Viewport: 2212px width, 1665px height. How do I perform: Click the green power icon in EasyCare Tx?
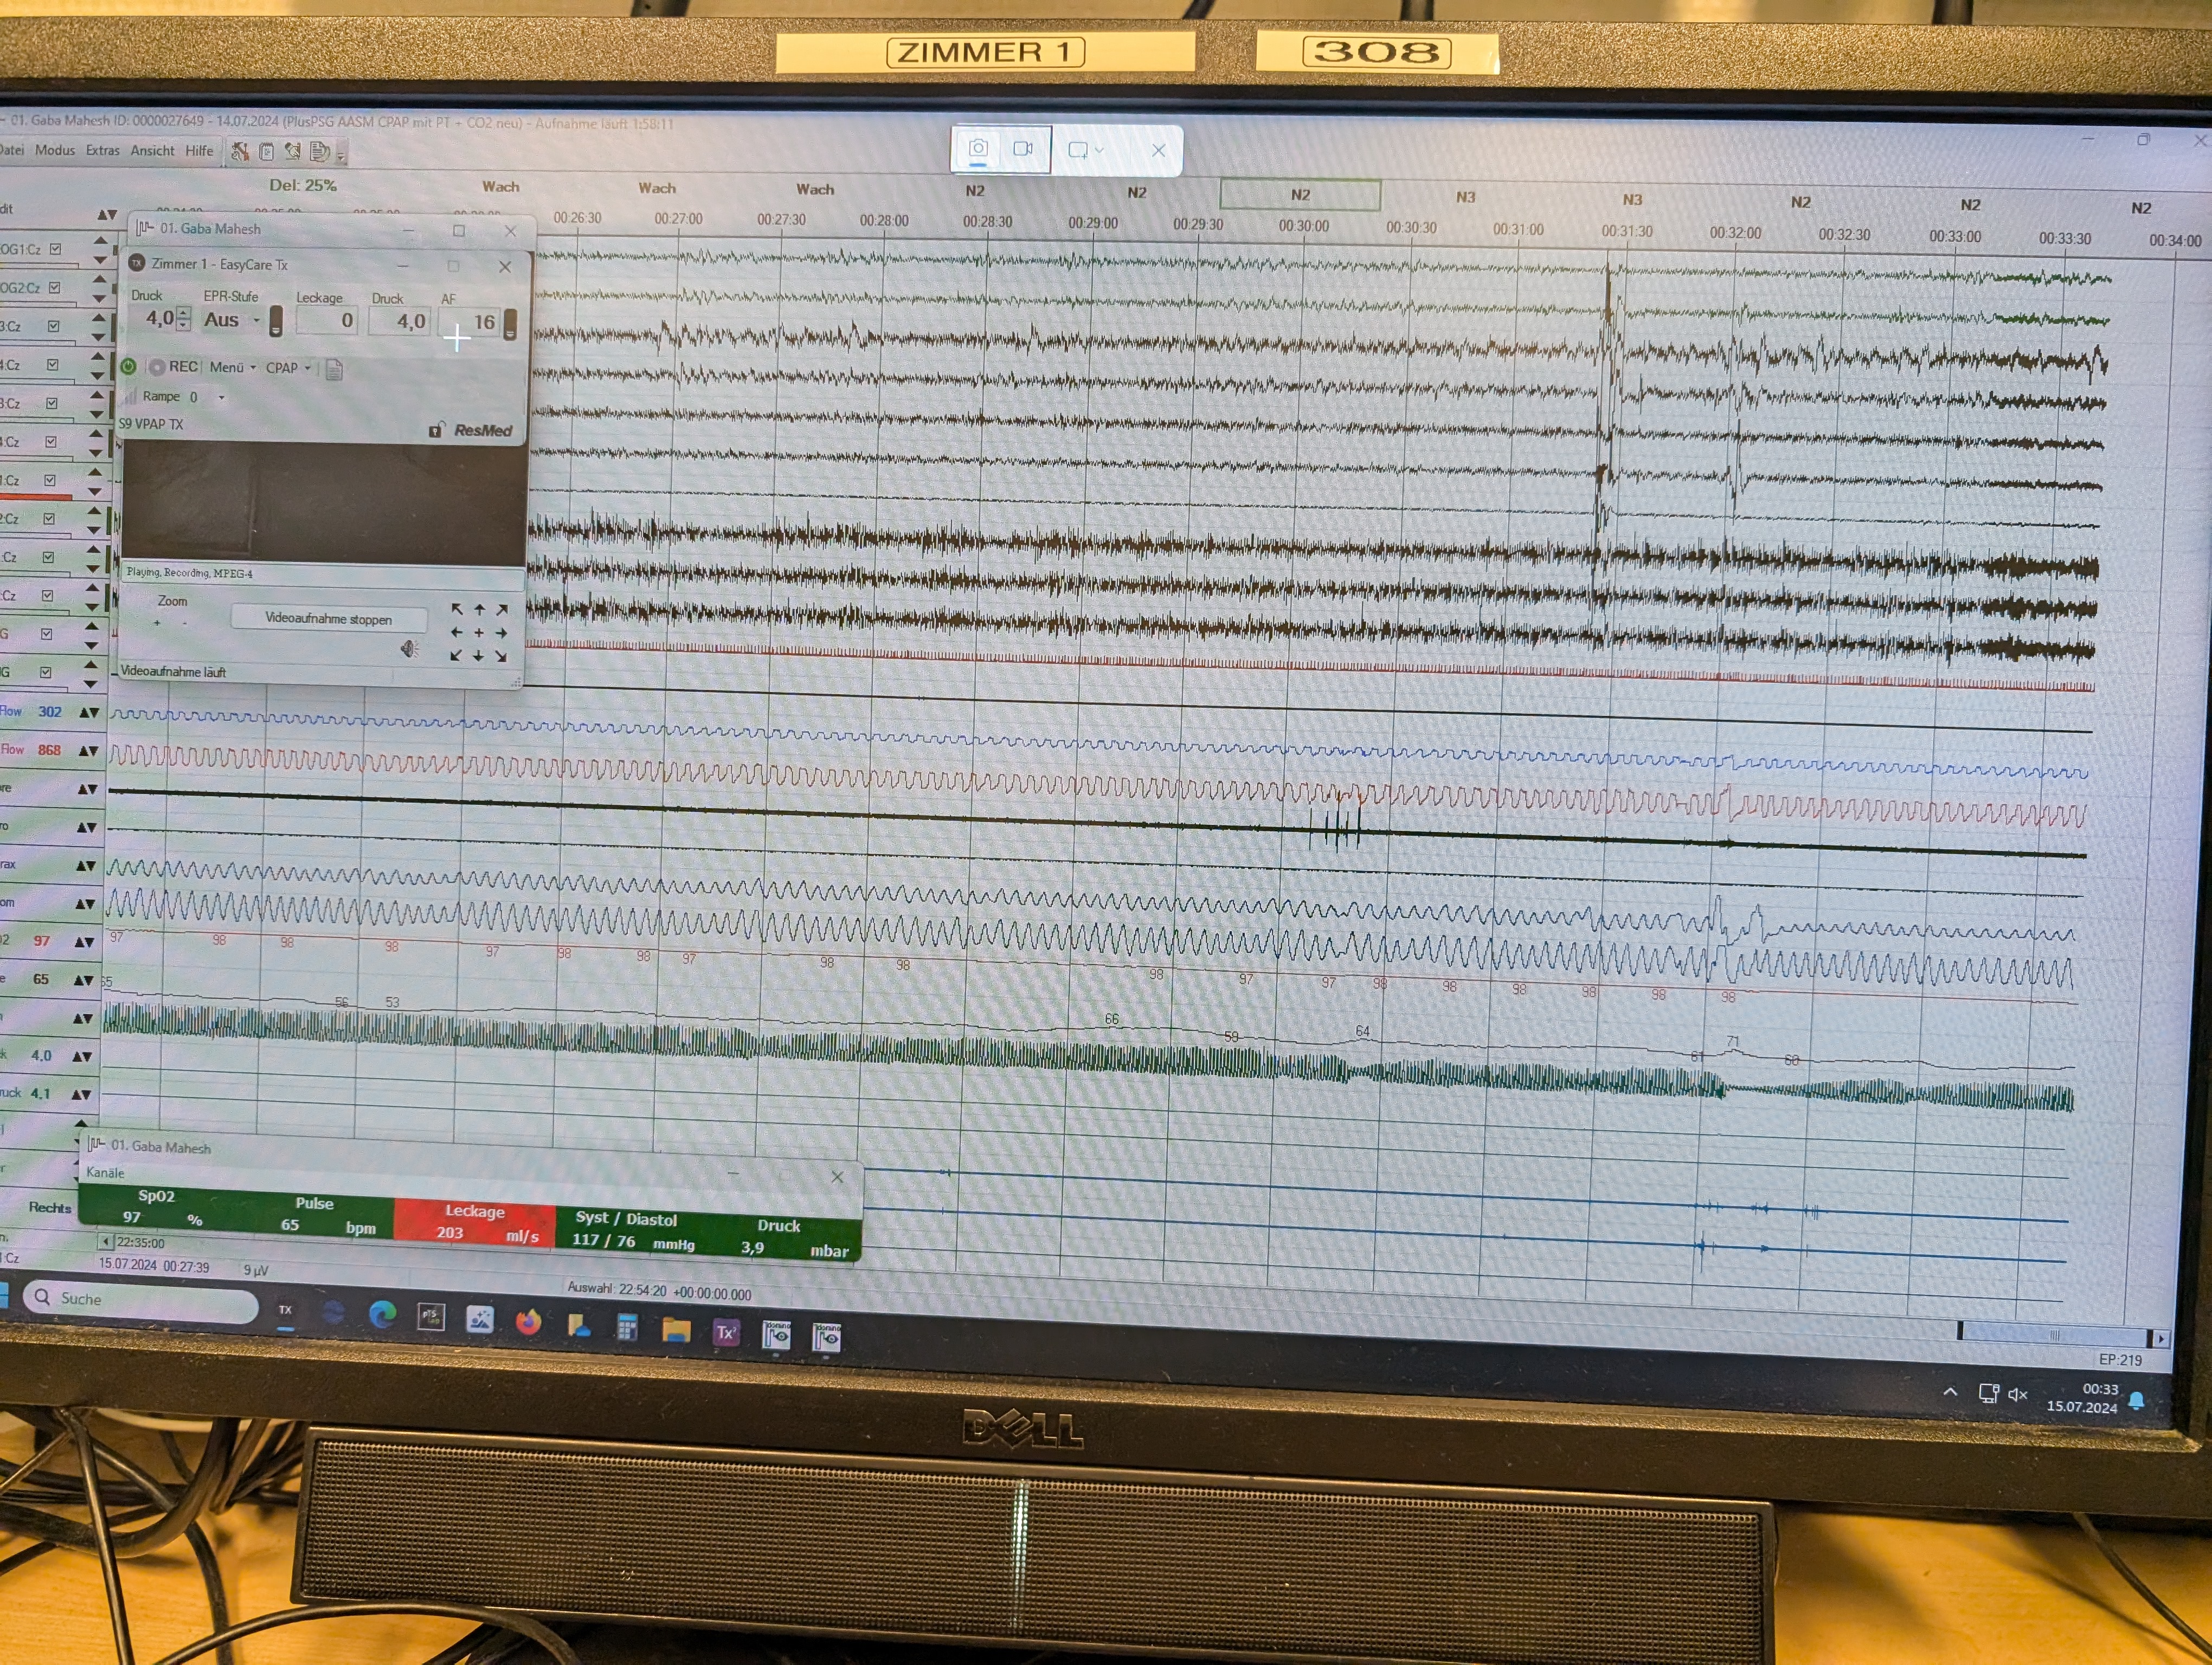129,367
